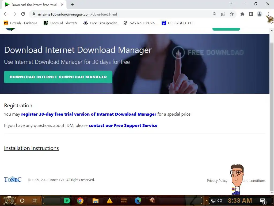Click the FREE DOWNLOAD banner arrow icon
Viewport: 274px width, 206px height.
178,52
